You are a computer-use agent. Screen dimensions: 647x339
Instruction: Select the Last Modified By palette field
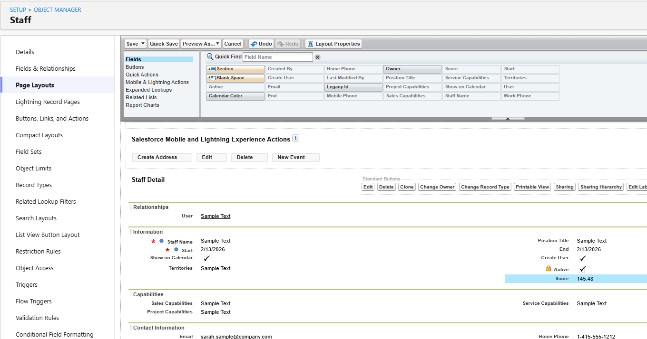(x=353, y=78)
